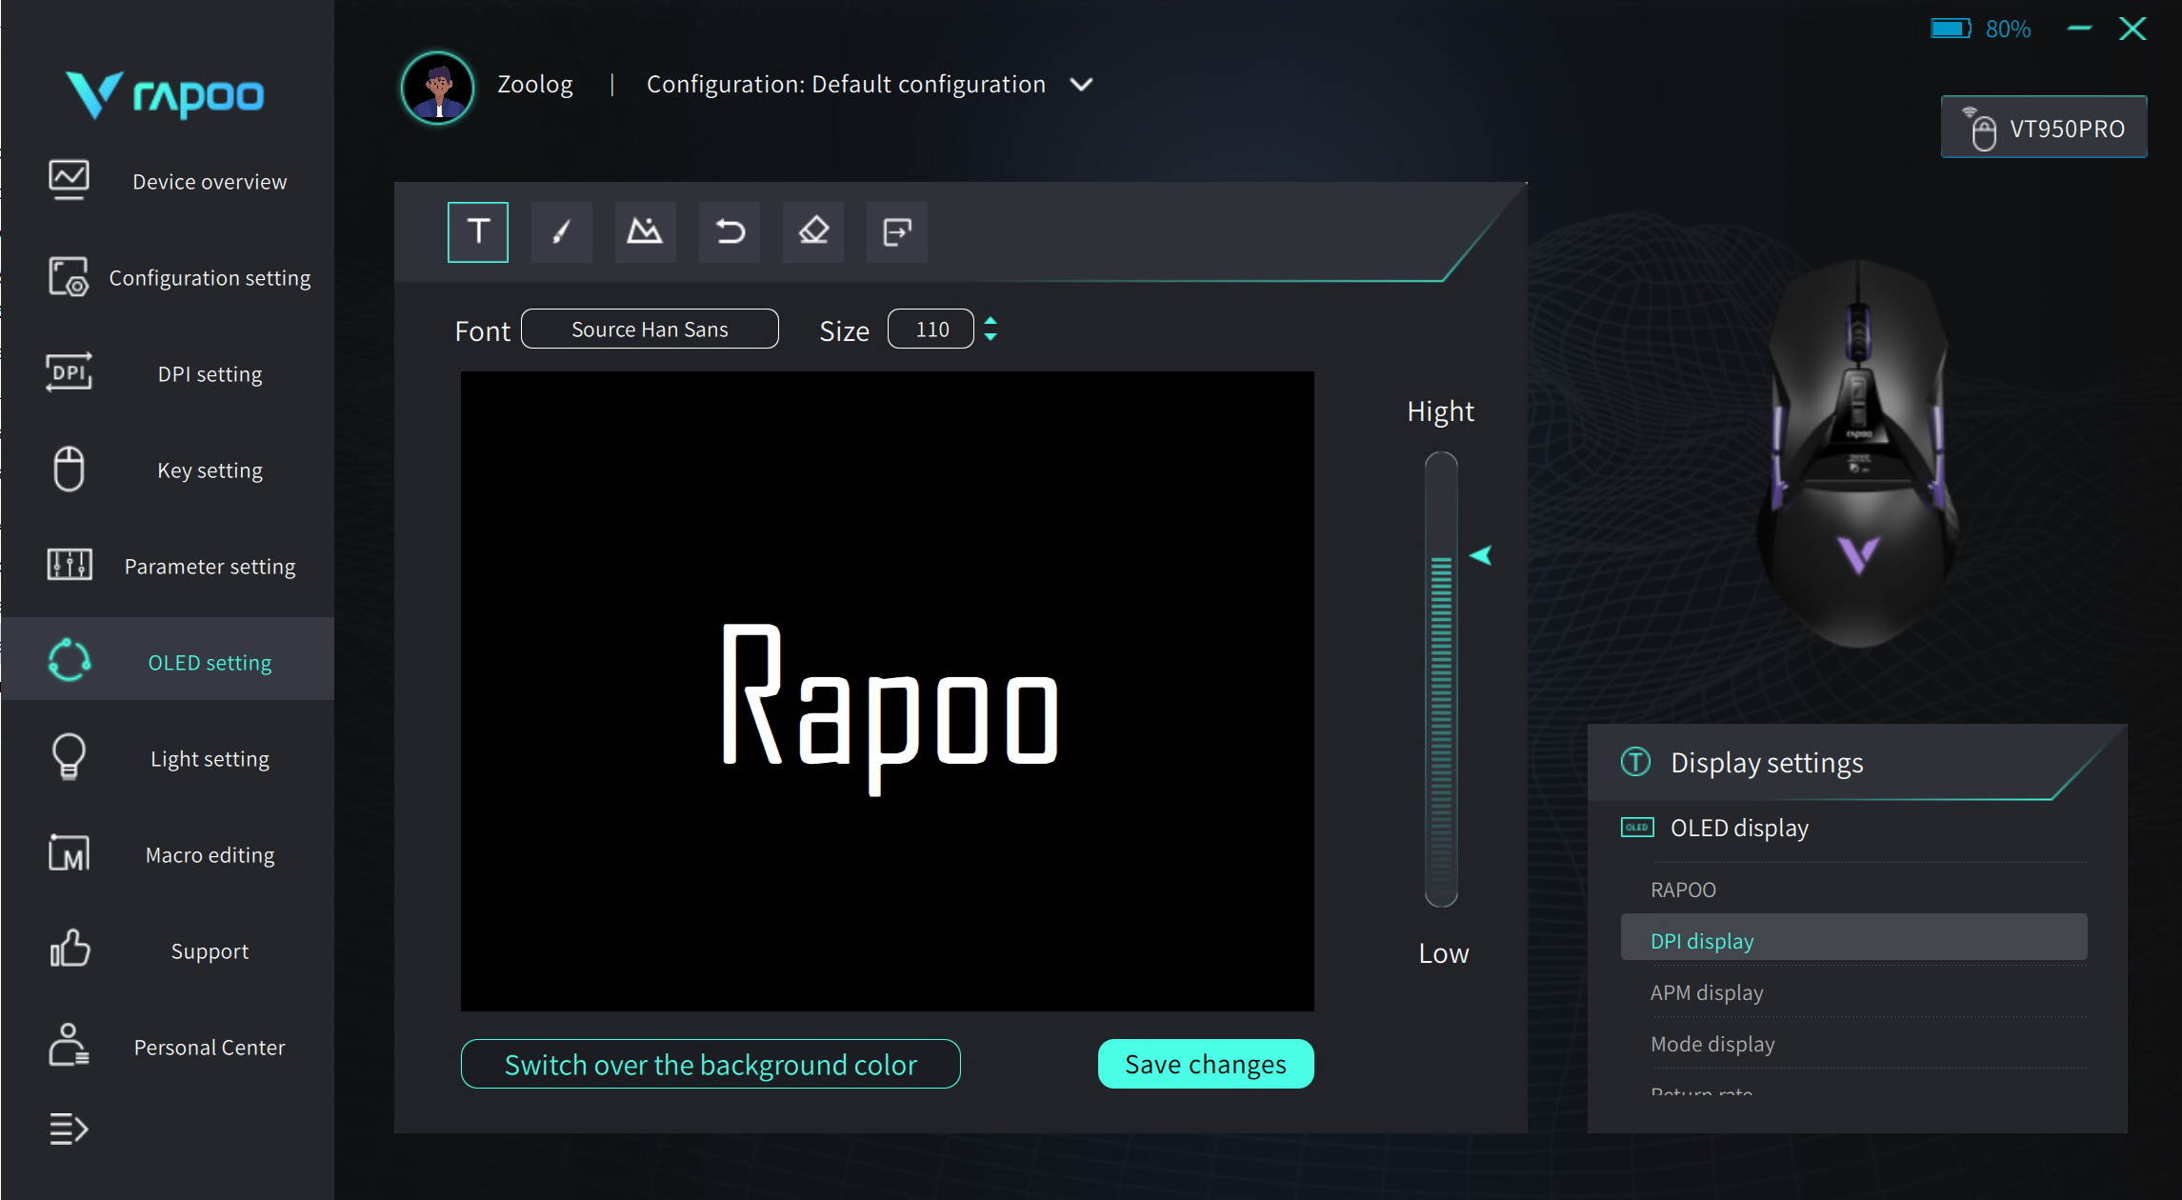Increase font size with up arrow
The width and height of the screenshot is (2182, 1200).
[x=991, y=321]
